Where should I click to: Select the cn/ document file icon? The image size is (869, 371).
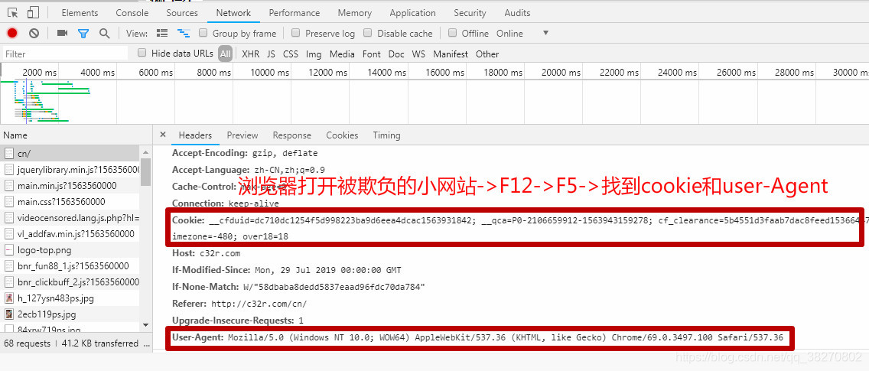9,154
